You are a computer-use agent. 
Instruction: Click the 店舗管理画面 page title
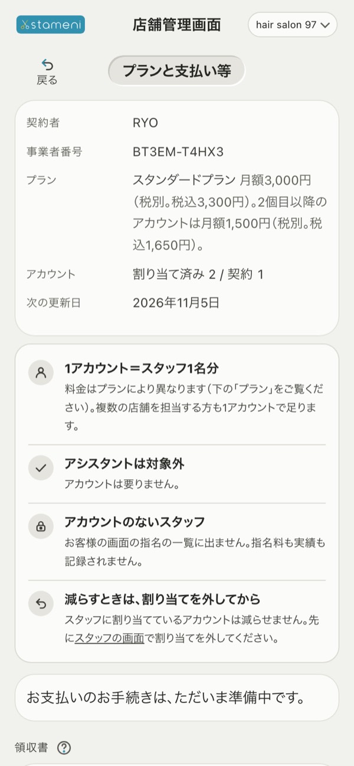click(x=177, y=25)
